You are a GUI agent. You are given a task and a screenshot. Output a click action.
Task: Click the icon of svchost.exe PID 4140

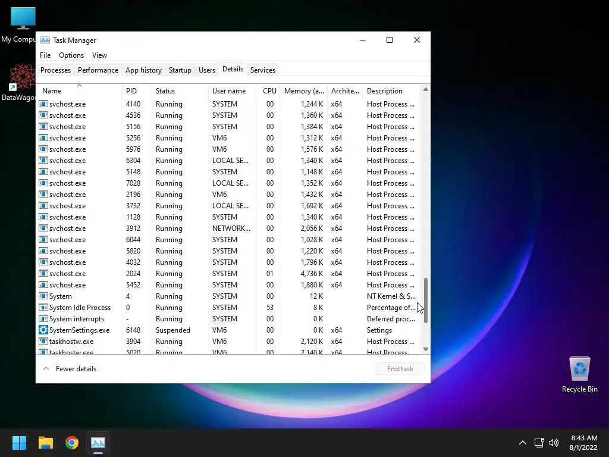tap(43, 104)
